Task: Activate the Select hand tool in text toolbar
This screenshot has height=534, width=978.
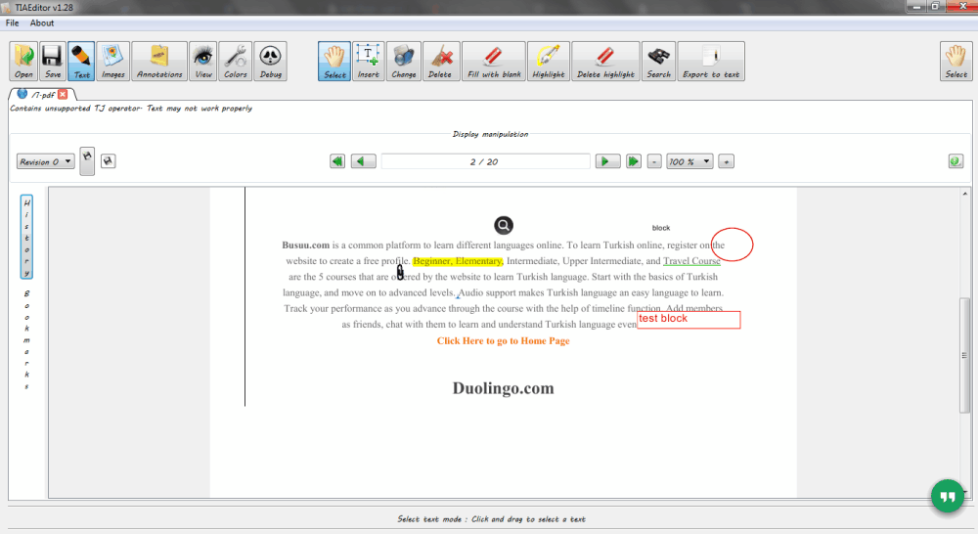Action: click(x=334, y=62)
